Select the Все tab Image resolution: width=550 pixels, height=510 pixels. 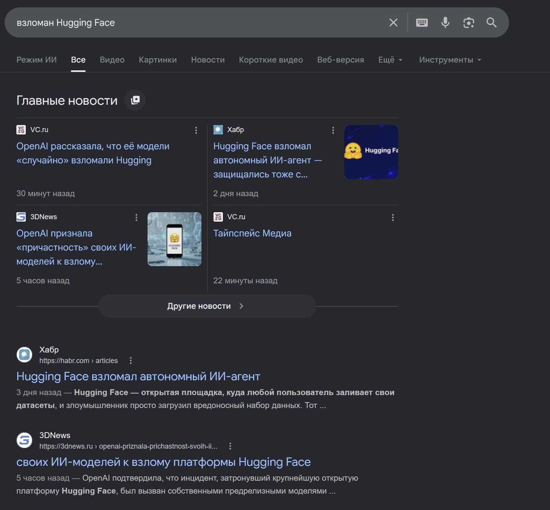pyautogui.click(x=78, y=60)
